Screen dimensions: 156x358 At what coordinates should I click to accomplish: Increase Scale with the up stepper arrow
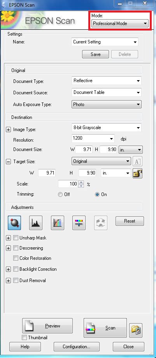[x=82, y=182]
